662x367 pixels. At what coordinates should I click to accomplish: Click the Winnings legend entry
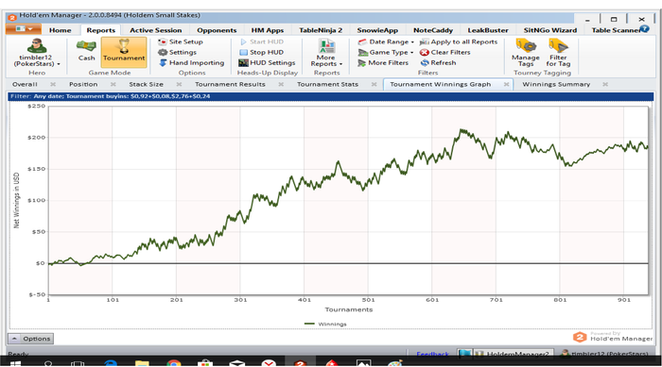click(x=325, y=324)
